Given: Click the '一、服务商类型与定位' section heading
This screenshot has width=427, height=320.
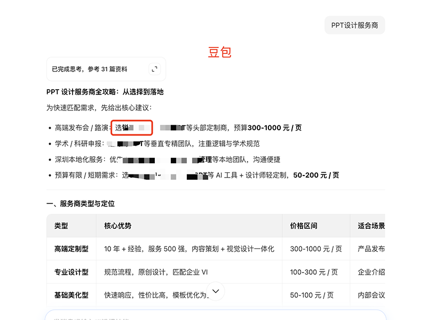Looking at the screenshot, I should coord(81,204).
